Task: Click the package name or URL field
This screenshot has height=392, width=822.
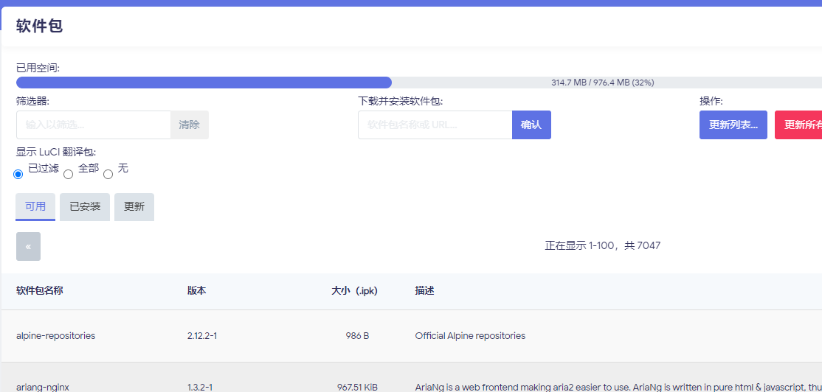Action: click(x=435, y=125)
